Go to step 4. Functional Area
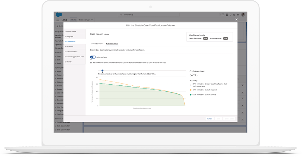 75,52
